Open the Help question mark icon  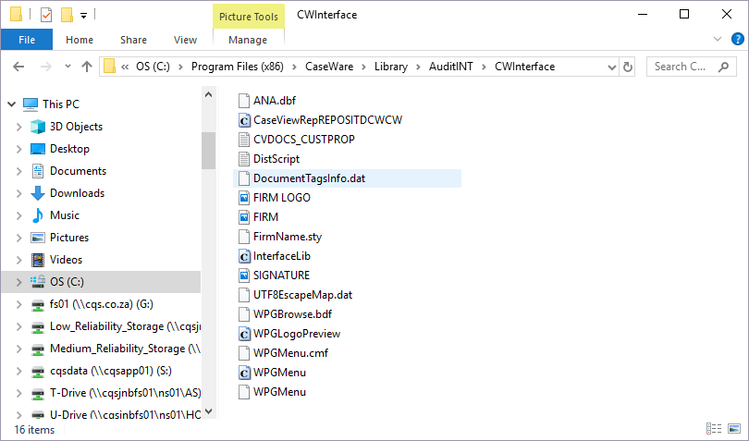coord(738,39)
